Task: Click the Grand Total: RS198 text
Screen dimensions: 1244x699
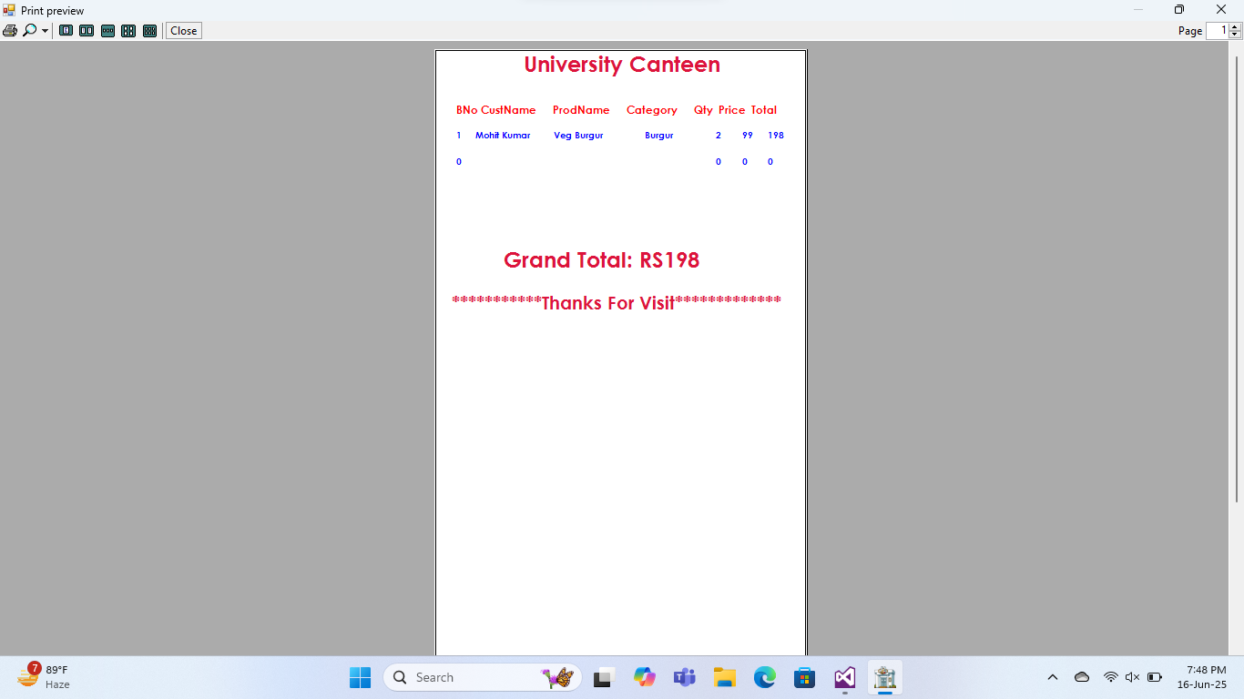Action: (x=602, y=260)
